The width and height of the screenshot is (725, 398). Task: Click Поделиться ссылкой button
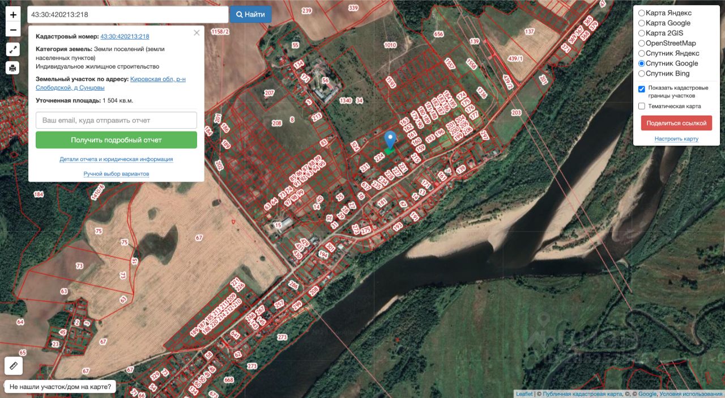coord(676,123)
